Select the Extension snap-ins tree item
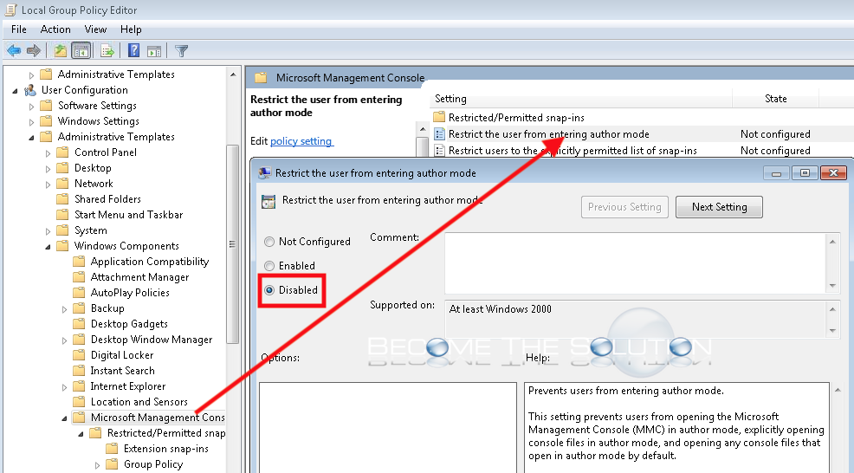Image resolution: width=854 pixels, height=473 pixels. tap(166, 449)
